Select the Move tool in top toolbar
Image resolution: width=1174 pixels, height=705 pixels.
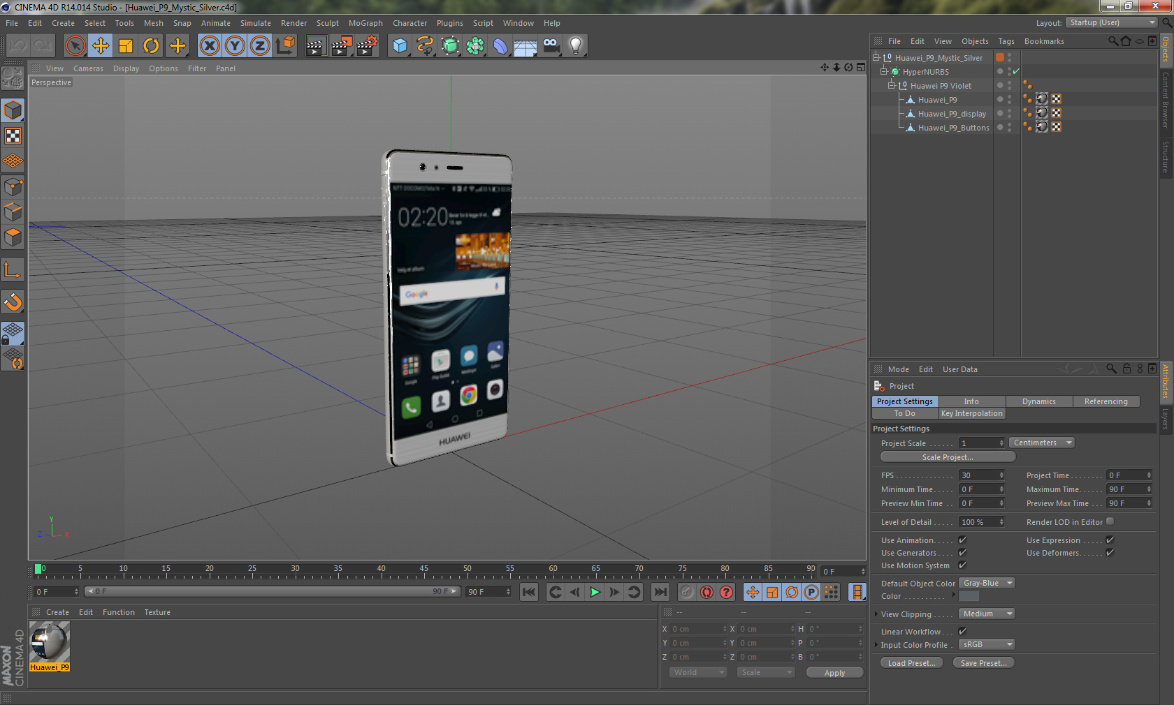coord(101,46)
